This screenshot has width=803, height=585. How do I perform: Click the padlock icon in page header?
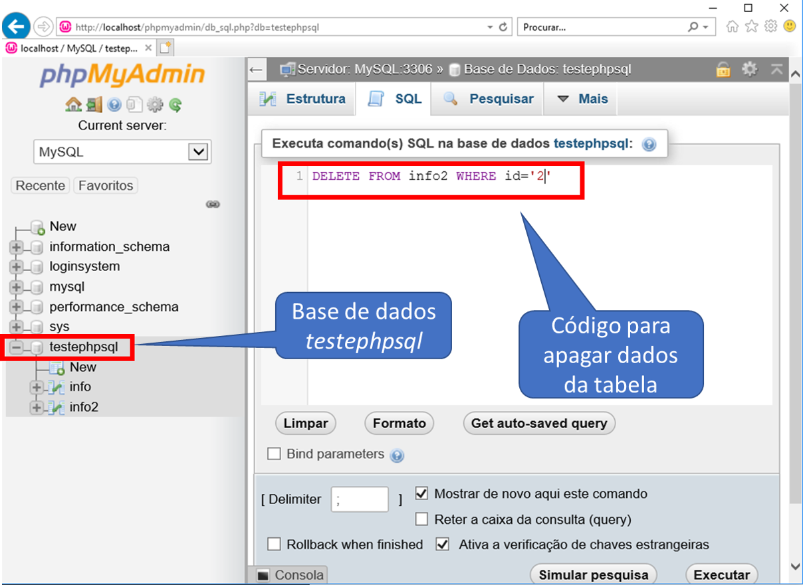point(723,69)
